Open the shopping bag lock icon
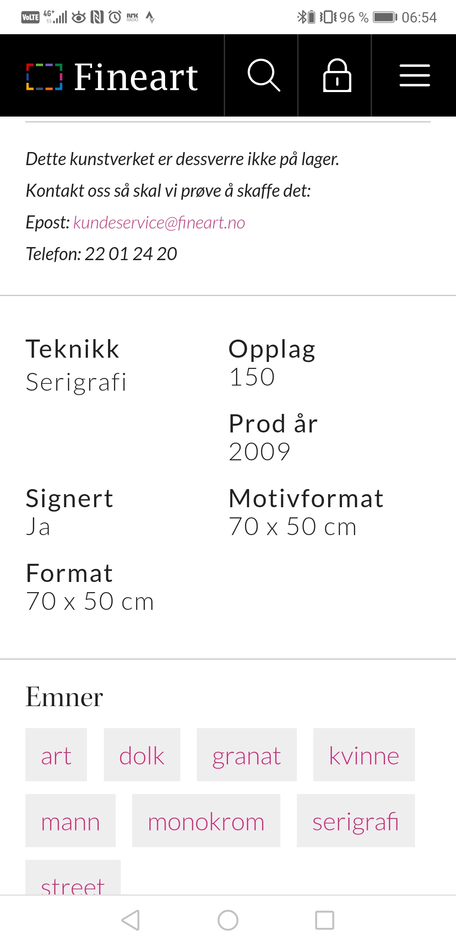The image size is (456, 946). pyautogui.click(x=337, y=75)
